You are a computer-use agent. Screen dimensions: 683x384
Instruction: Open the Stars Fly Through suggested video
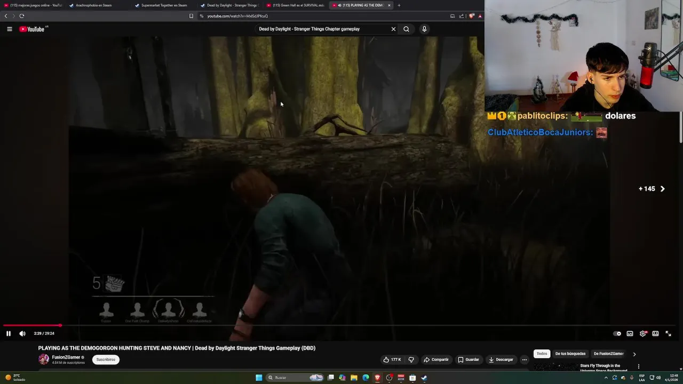coord(603,368)
